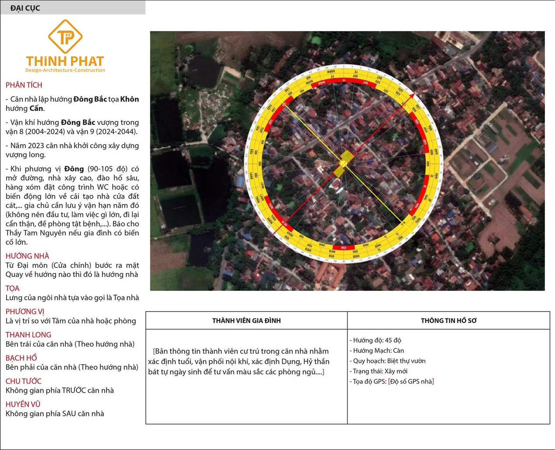The width and height of the screenshot is (555, 450).
Task: Select the CHU TƯỚC heading
Action: tap(24, 381)
